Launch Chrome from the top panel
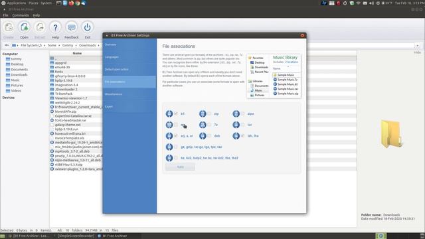The width and height of the screenshot is (425, 239). coord(78,3)
